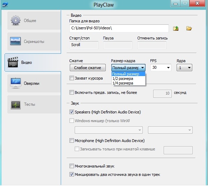Viewport: 208px width, 186px height.
Task: Enable Microphone (High Definition Audio Device)
Action: [72, 141]
